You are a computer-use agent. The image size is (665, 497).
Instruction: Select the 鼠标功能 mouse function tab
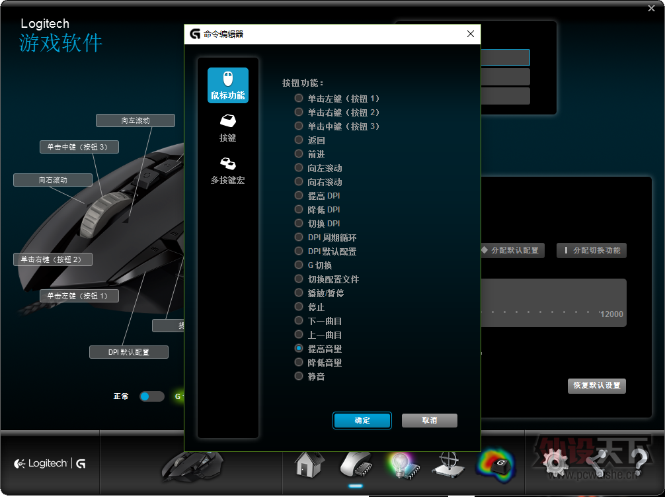(x=228, y=85)
